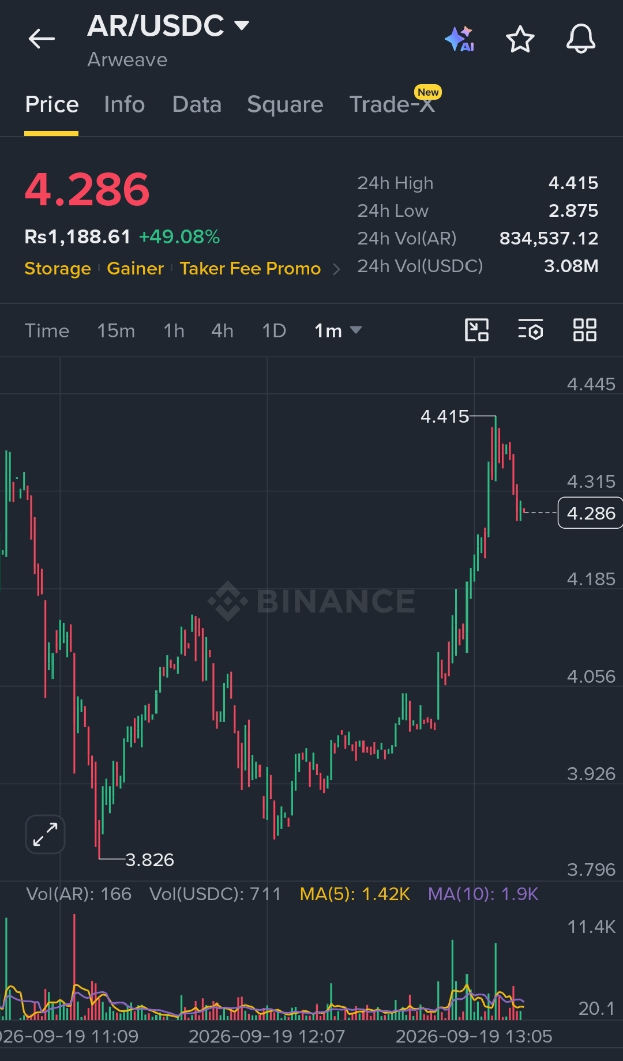
Task: Open the grid layout icon
Action: pos(584,330)
